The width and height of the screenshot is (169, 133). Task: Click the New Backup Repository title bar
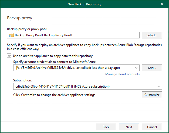pyautogui.click(x=84, y=4)
